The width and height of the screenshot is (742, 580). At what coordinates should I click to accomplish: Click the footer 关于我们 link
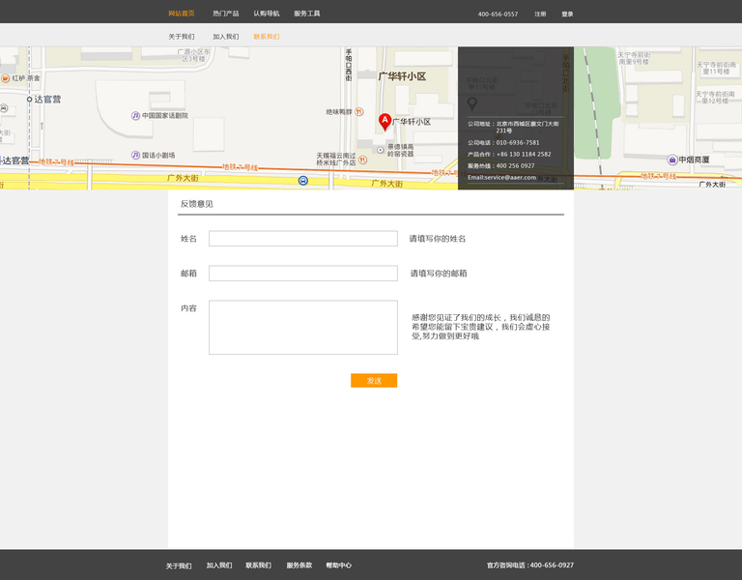(179, 565)
